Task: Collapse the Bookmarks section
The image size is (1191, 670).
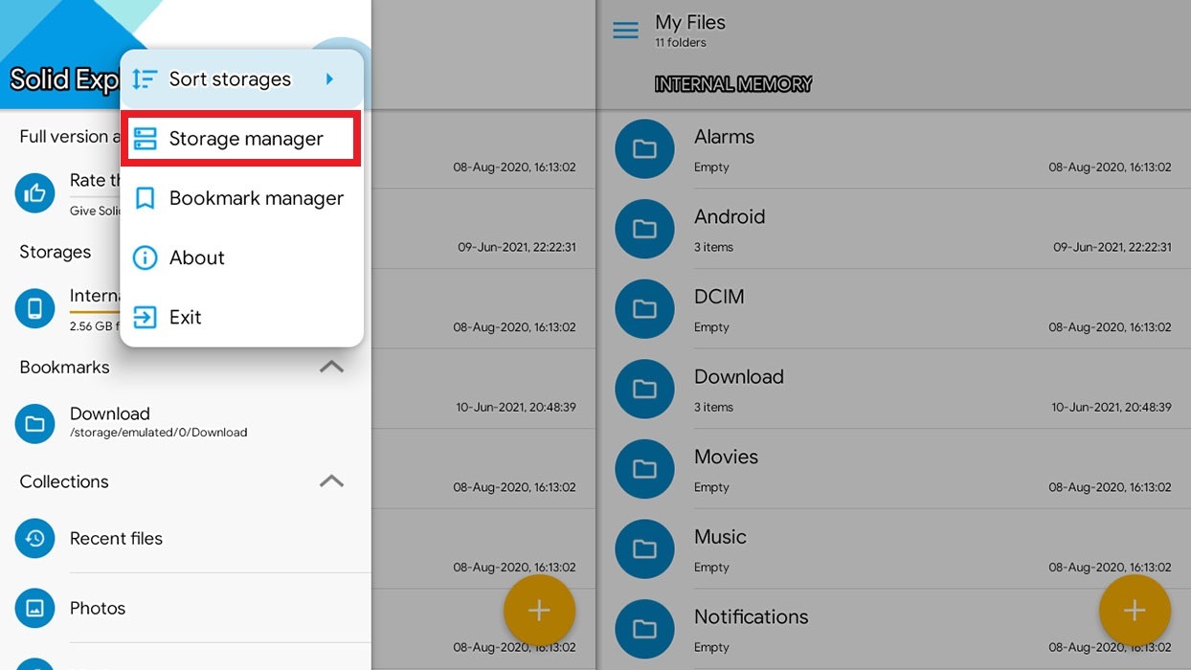Action: click(x=330, y=367)
